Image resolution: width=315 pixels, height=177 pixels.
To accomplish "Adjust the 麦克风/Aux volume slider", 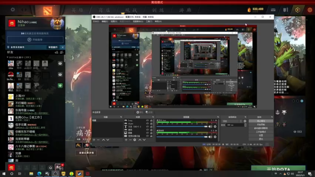I will (182, 127).
